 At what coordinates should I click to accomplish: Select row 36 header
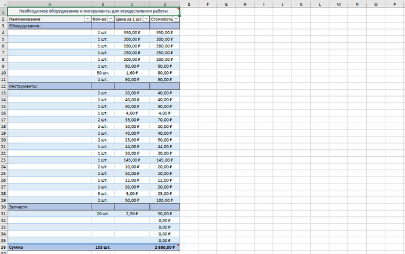(3, 247)
